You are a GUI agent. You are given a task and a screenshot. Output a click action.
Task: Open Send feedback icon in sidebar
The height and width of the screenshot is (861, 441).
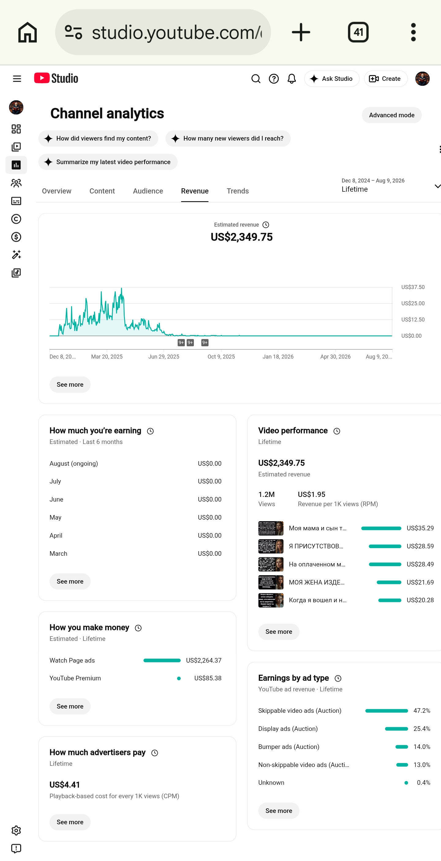click(16, 848)
